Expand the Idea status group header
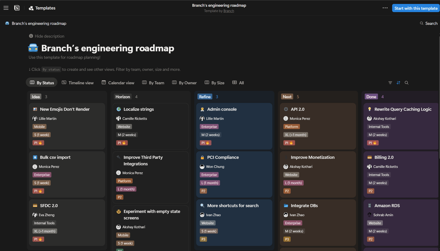Image resolution: width=440 pixels, height=251 pixels. click(x=36, y=97)
